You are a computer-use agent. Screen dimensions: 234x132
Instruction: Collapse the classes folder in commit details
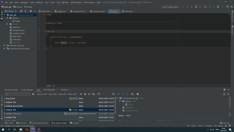pyautogui.click(x=120, y=101)
